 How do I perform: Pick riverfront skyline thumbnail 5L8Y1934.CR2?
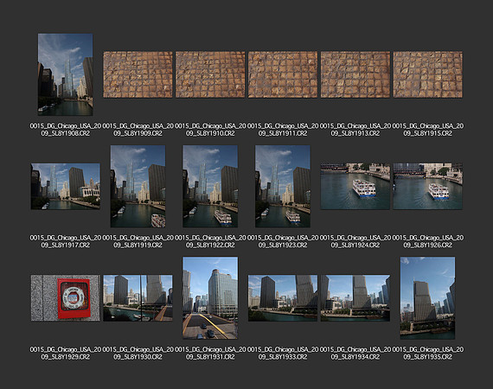coord(355,298)
